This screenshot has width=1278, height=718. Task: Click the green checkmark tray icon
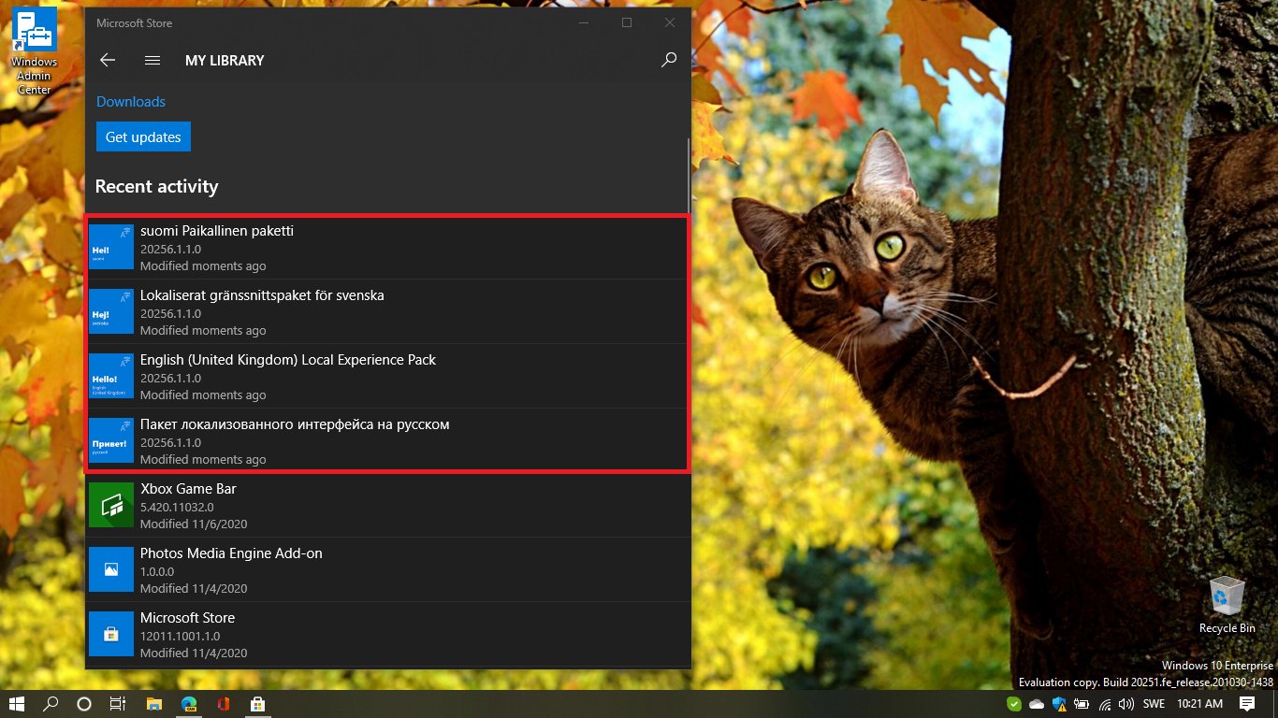(x=1014, y=704)
